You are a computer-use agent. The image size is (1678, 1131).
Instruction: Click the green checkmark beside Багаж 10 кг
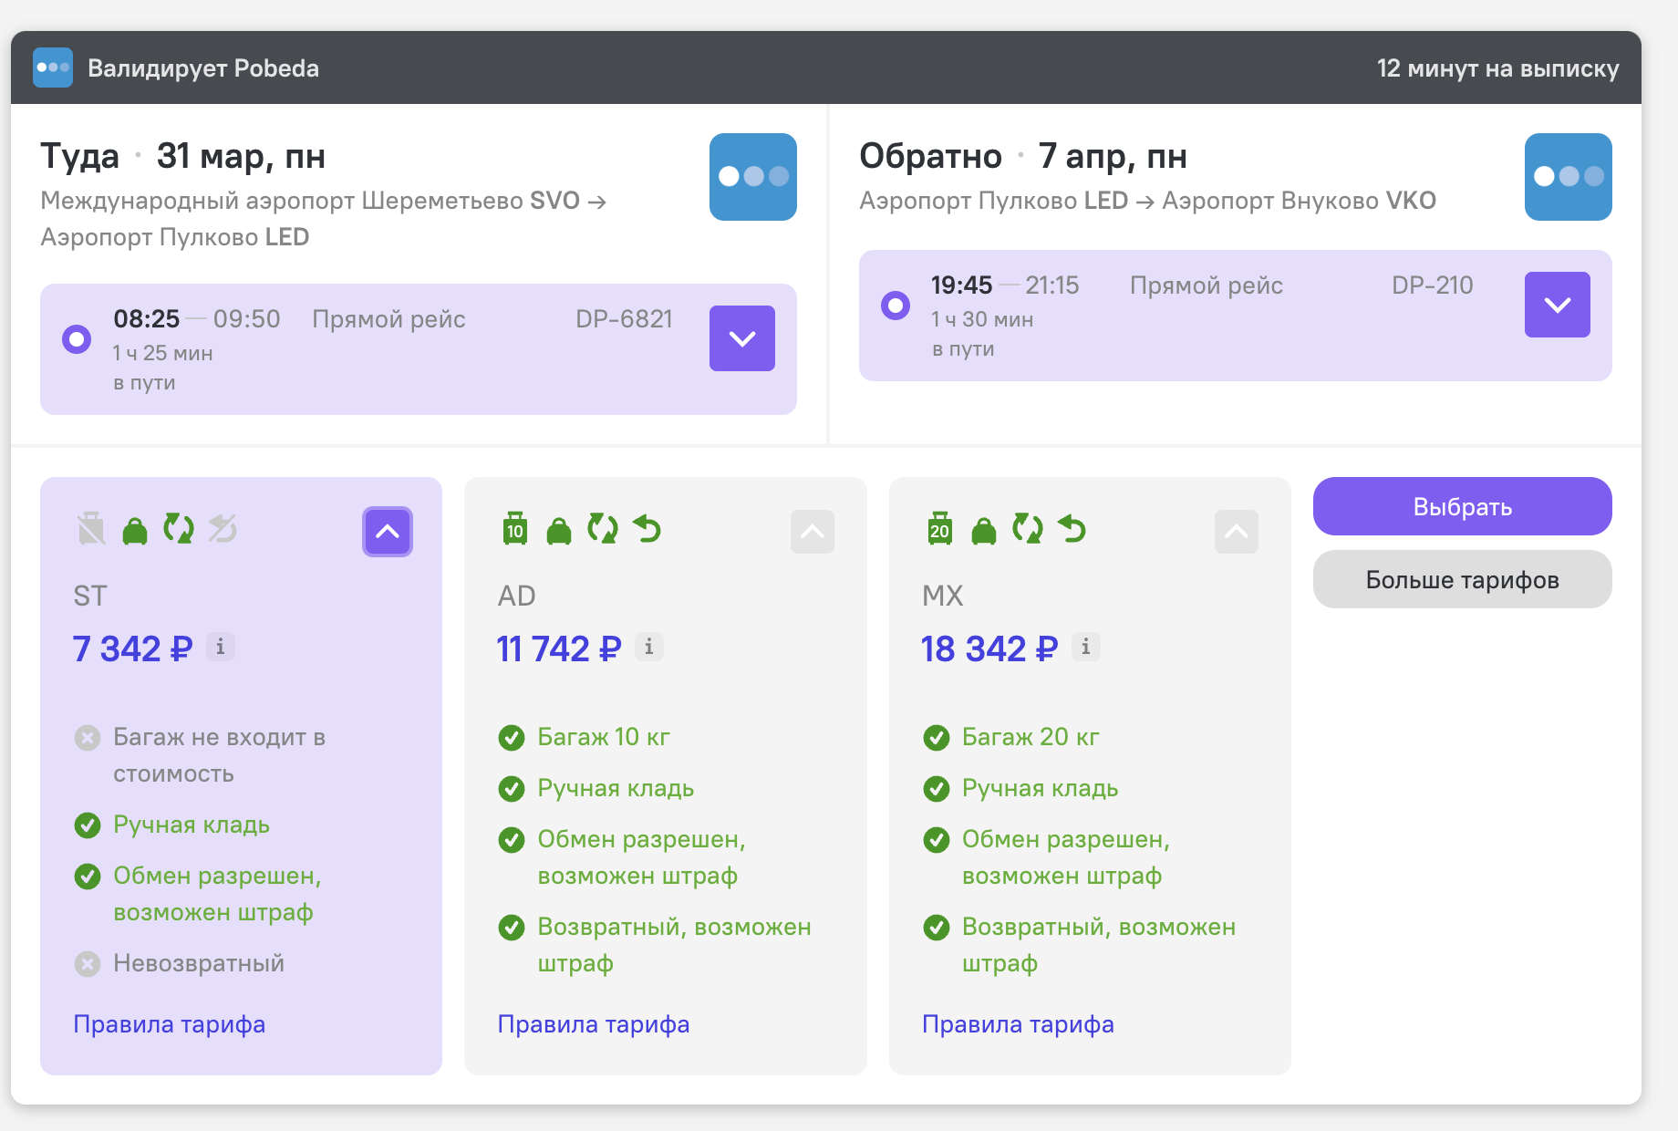click(x=512, y=737)
